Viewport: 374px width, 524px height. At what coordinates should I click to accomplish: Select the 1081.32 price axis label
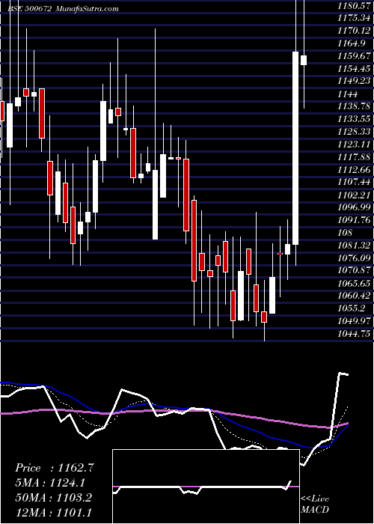click(354, 246)
